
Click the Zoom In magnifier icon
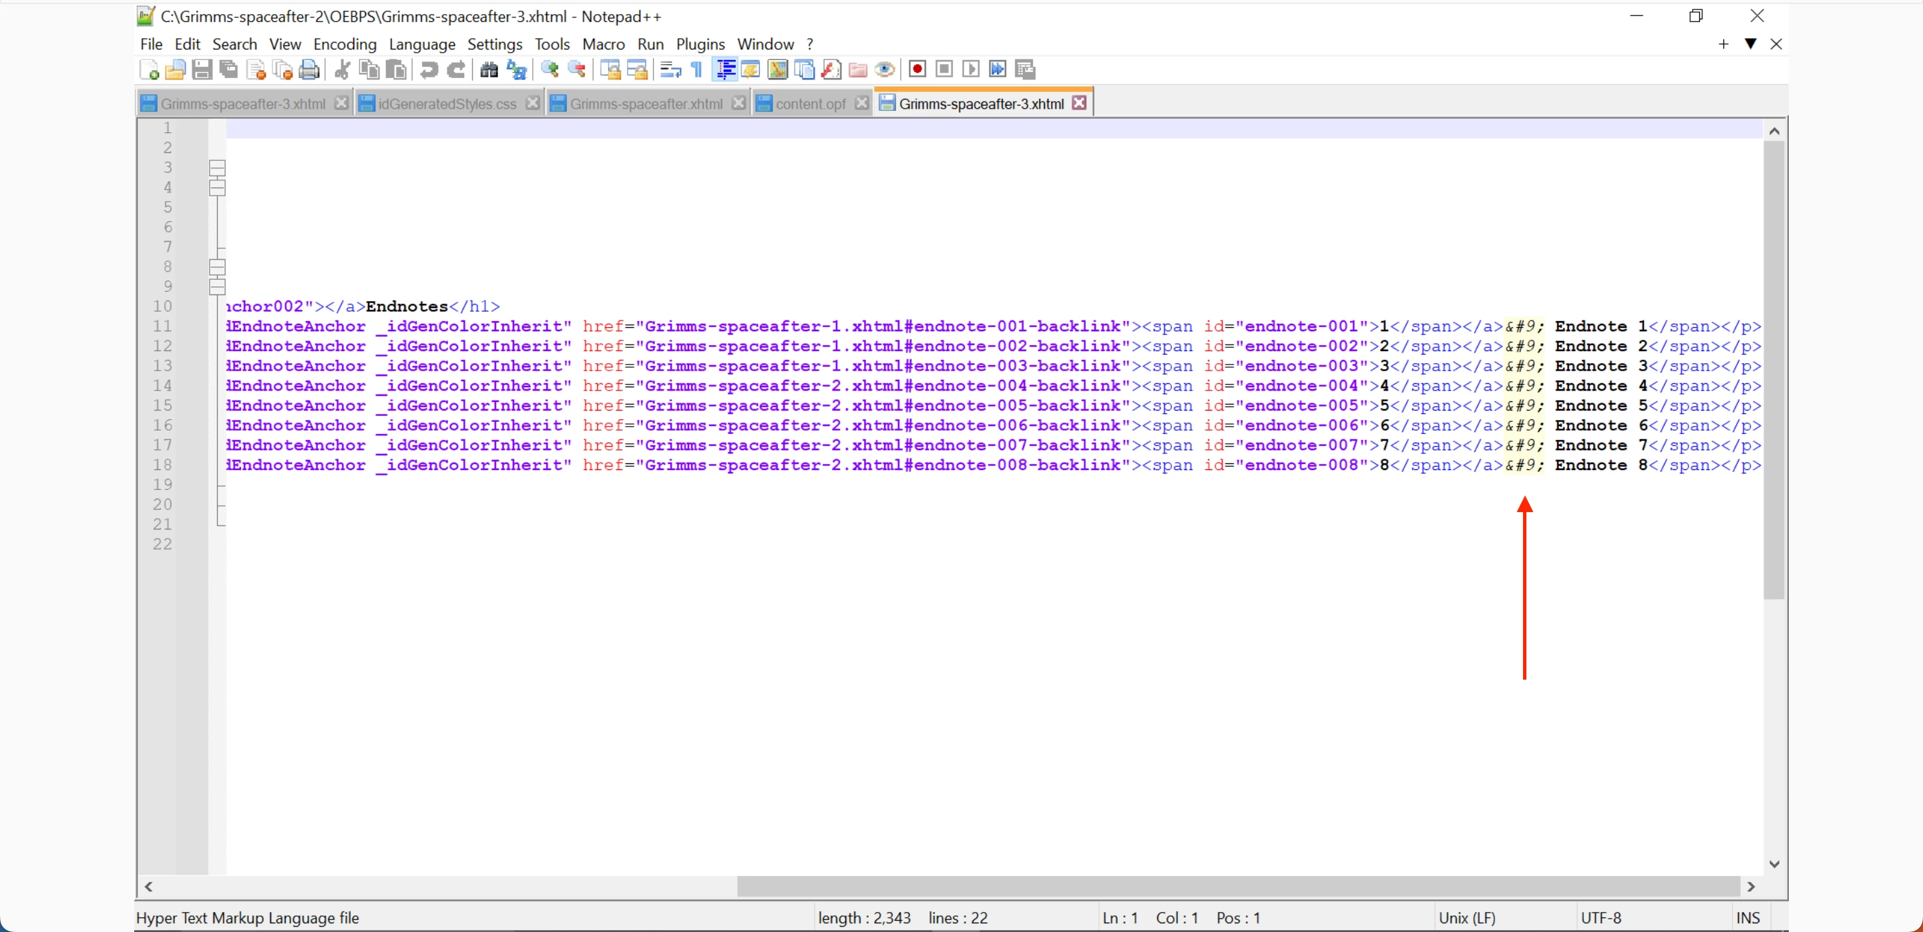[550, 70]
